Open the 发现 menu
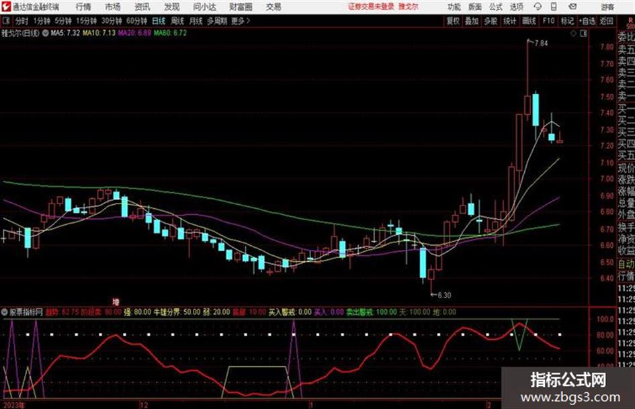 (x=172, y=7)
